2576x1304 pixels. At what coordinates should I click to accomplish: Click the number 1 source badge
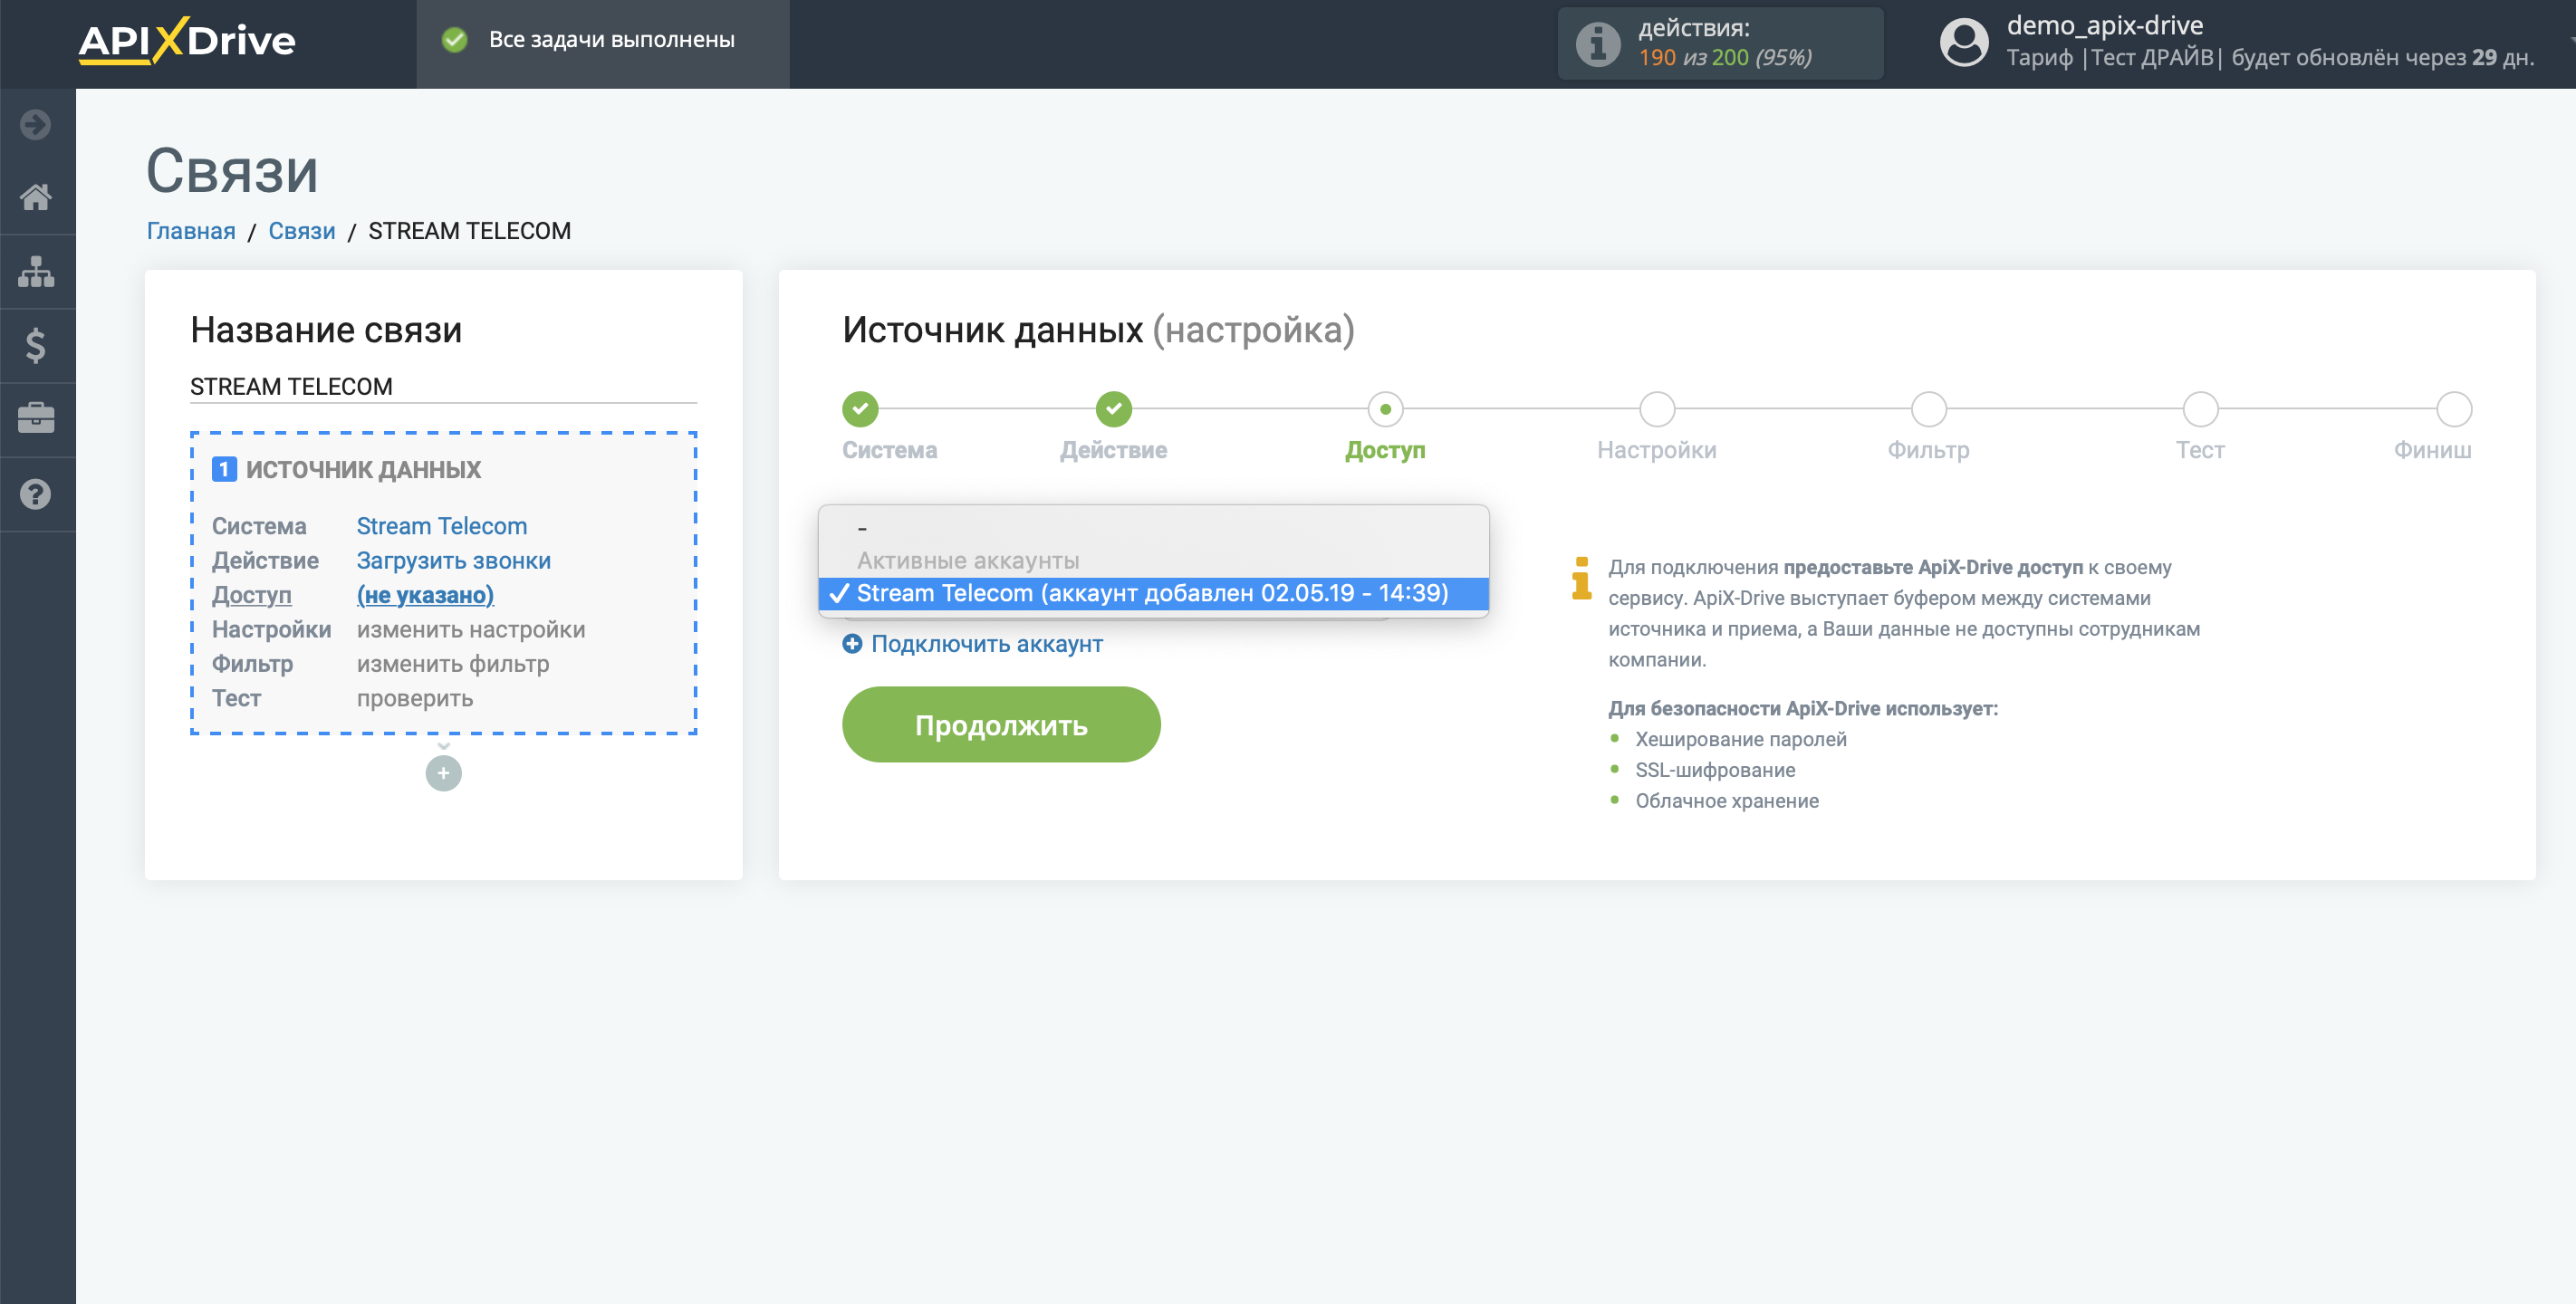[224, 469]
